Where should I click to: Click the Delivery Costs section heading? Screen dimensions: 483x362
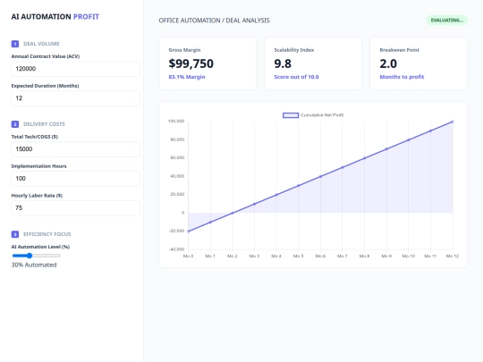tap(44, 124)
